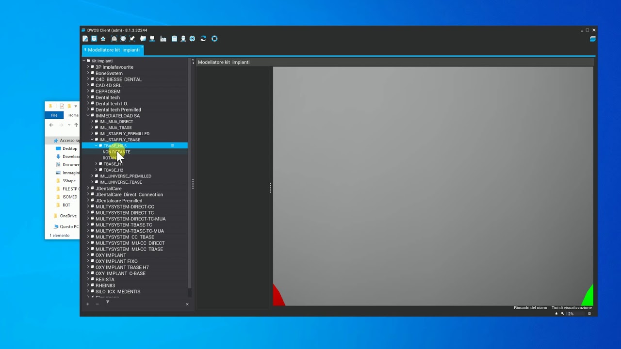Click the 3D viewport canvas
Viewport: 621px width, 349px height.
pyautogui.click(x=433, y=186)
